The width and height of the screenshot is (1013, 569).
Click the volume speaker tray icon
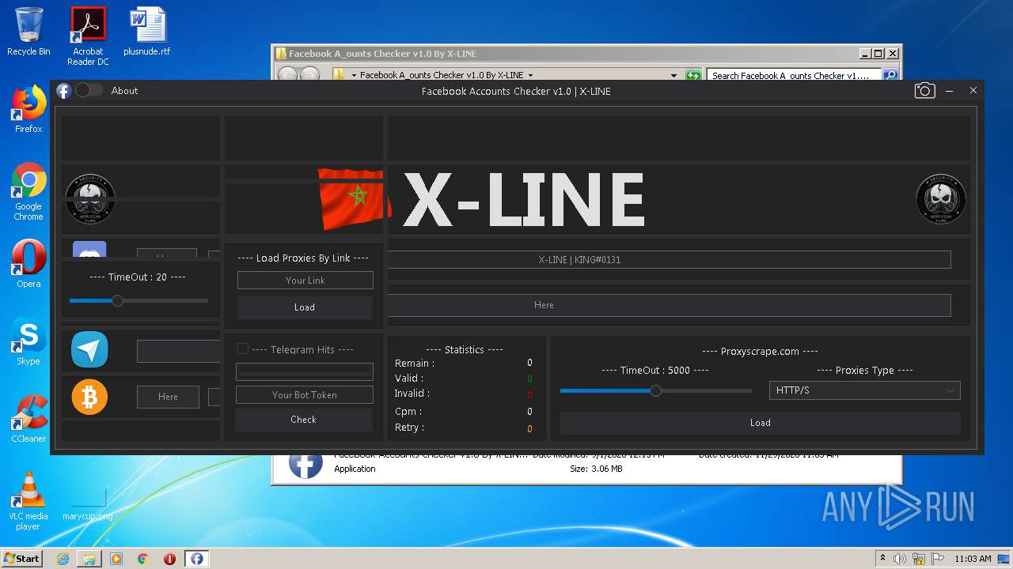point(900,559)
